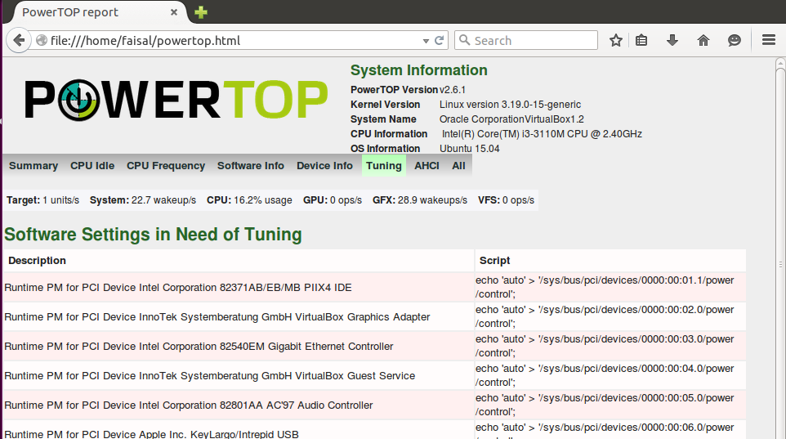Click the System 22.7 wakeup/s stat

pos(143,200)
